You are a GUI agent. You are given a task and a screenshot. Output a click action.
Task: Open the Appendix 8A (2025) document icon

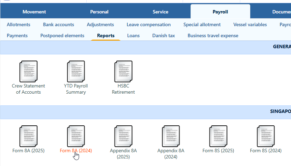pos(123,136)
